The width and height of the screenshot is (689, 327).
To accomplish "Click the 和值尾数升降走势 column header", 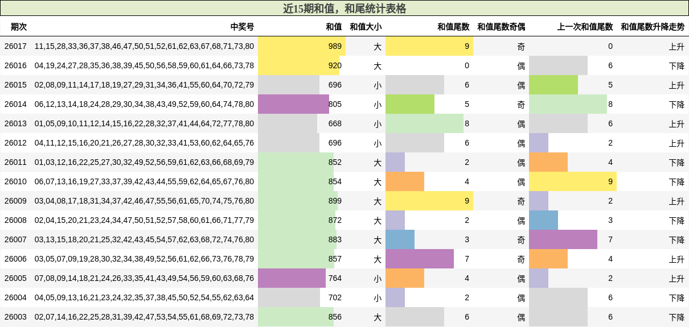I will (653, 27).
